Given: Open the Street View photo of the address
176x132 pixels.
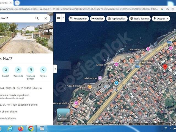Looking at the screenshot, I should [26, 38].
